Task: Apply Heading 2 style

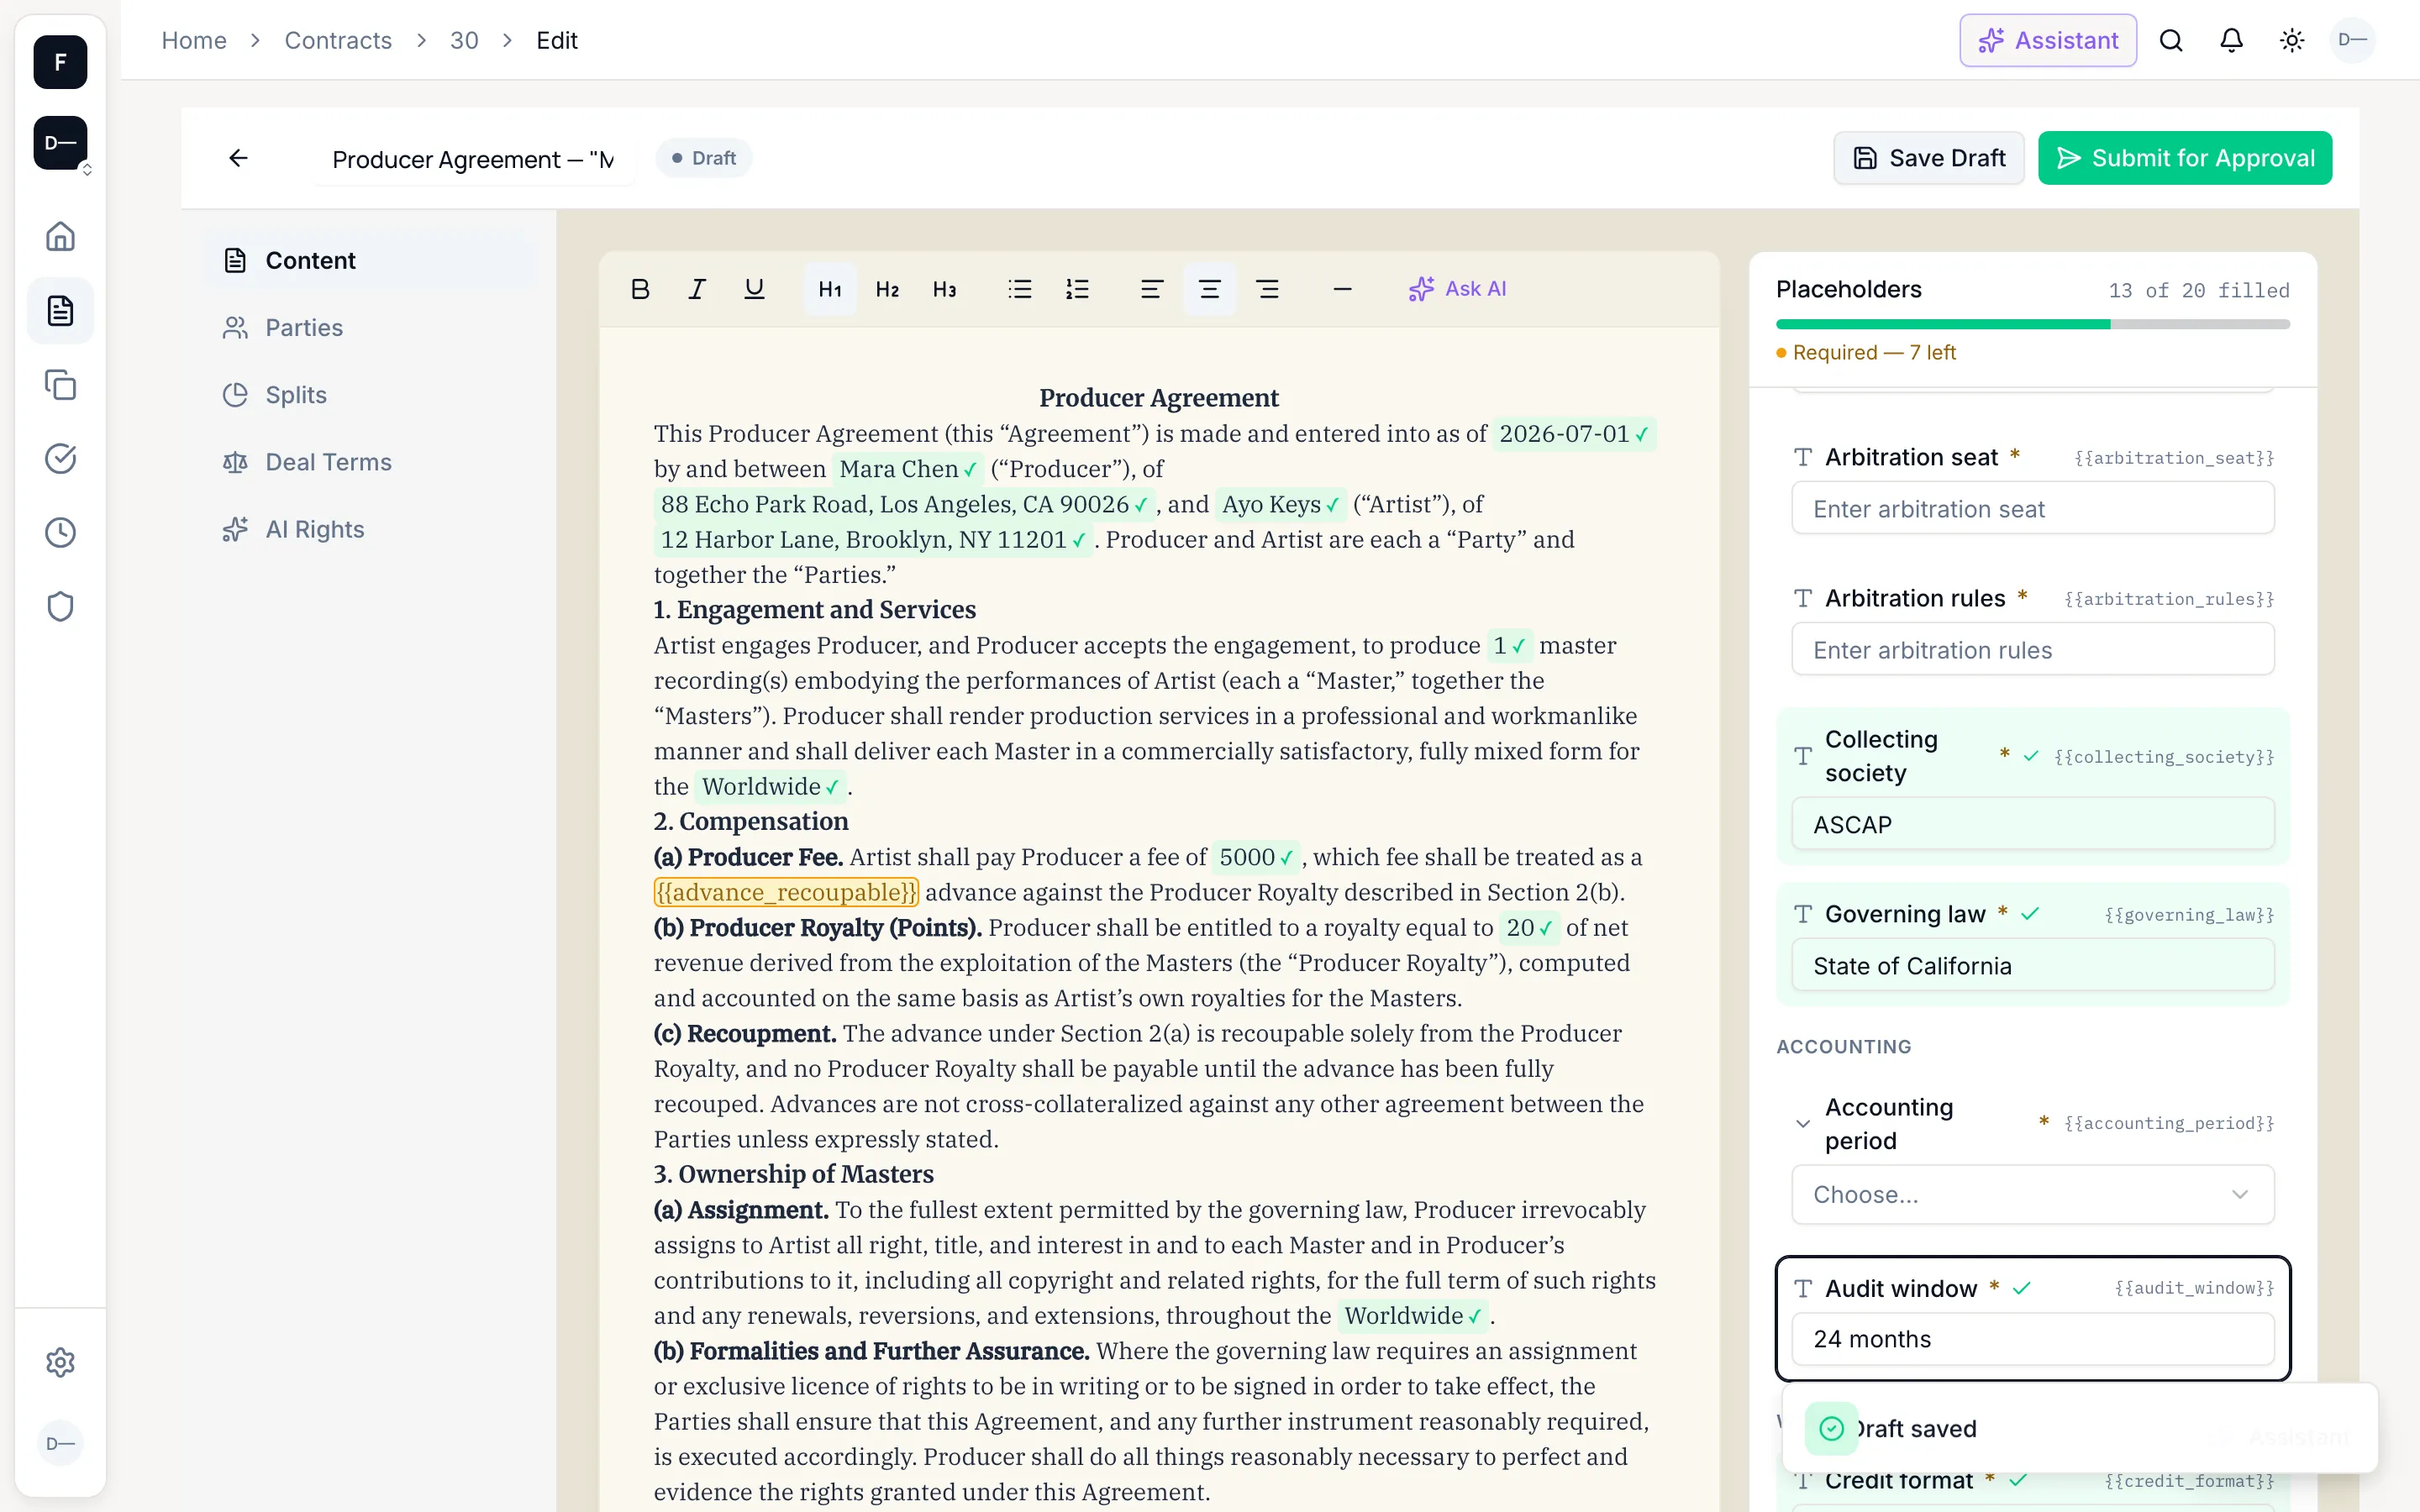Action: [887, 289]
